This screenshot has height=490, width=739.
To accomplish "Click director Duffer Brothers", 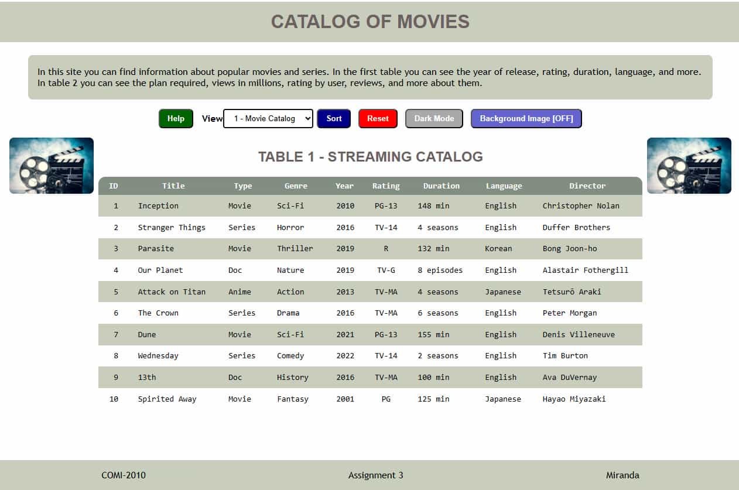I will point(576,227).
